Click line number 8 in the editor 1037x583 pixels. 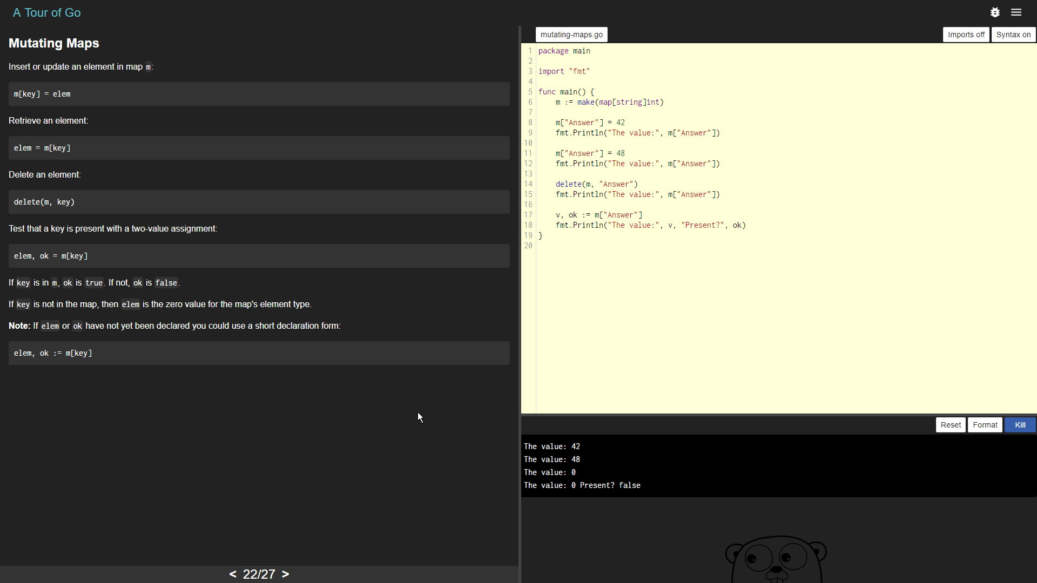pos(529,123)
